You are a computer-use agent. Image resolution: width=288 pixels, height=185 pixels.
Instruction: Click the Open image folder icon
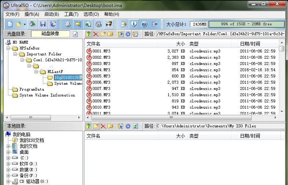[19, 24]
